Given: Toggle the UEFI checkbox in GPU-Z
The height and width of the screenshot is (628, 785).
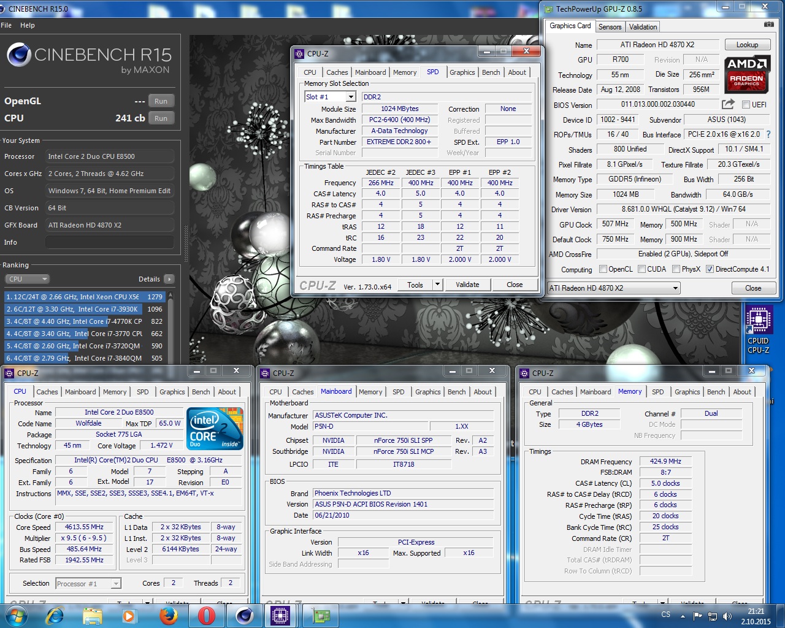Looking at the screenshot, I should click(746, 105).
